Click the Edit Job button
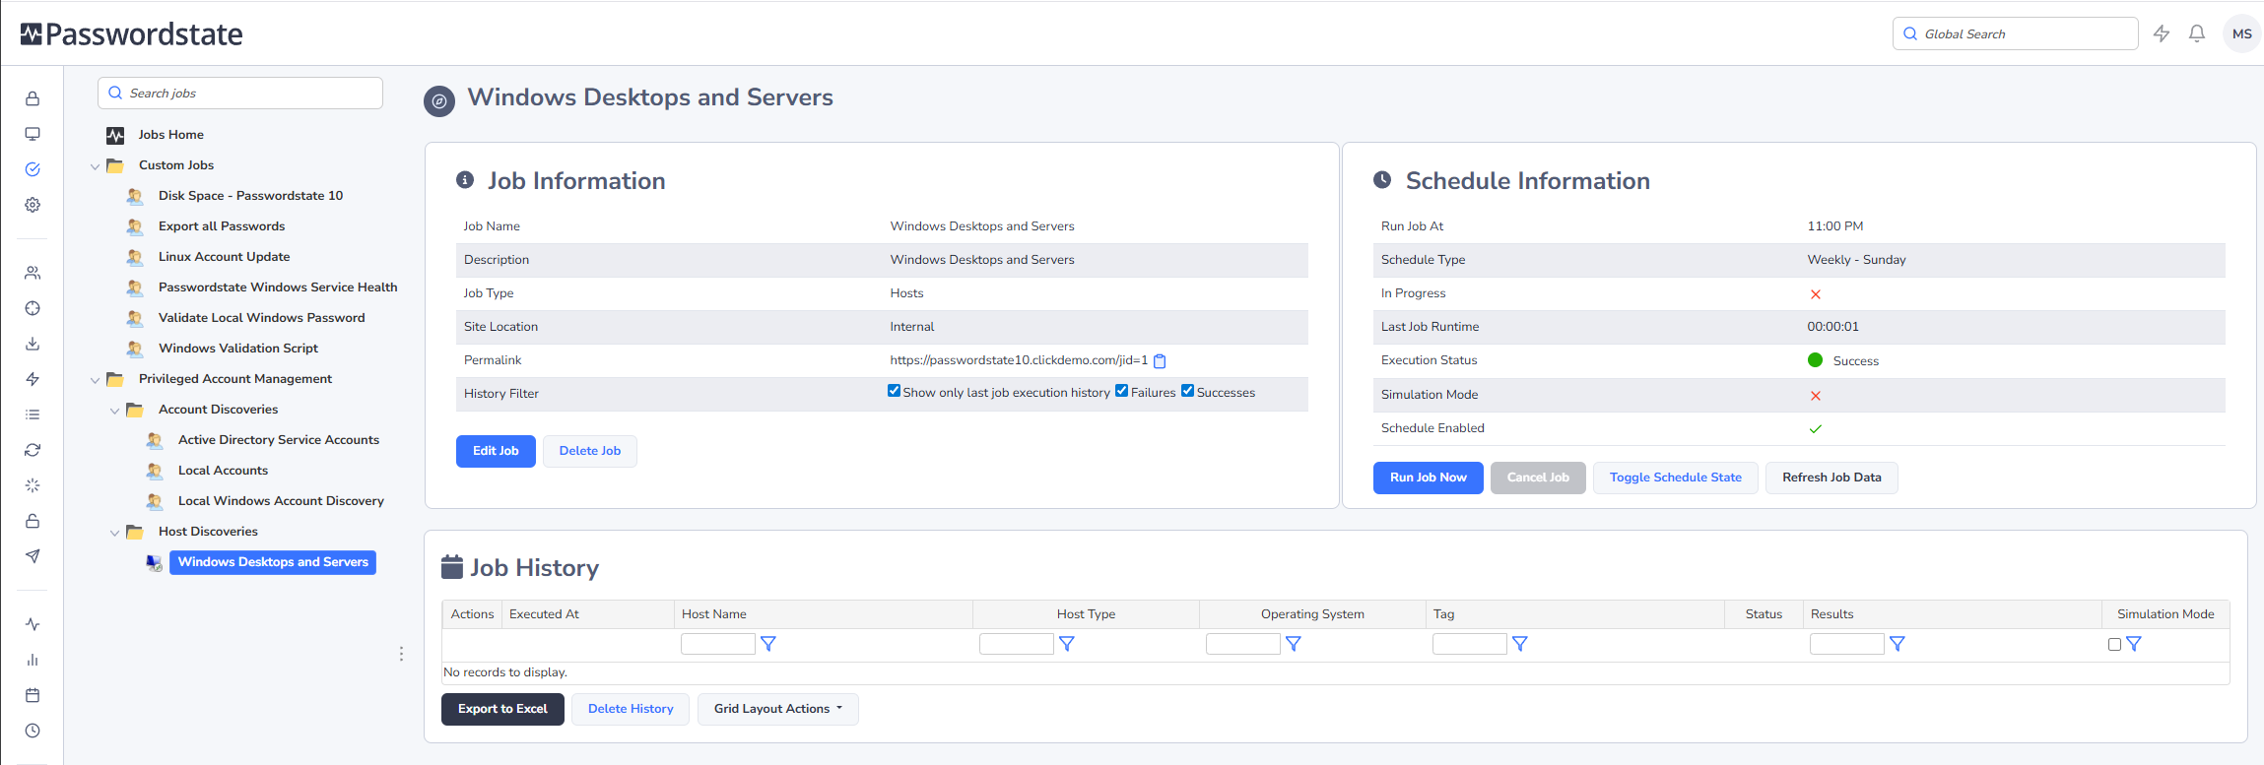This screenshot has height=765, width=2264. [x=496, y=451]
